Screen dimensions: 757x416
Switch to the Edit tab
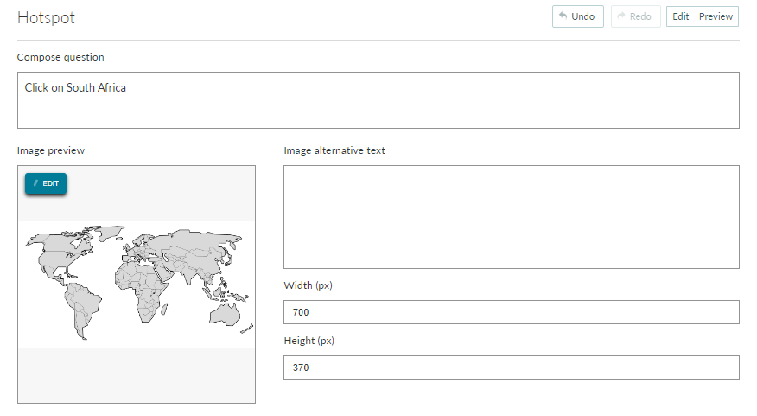click(681, 16)
